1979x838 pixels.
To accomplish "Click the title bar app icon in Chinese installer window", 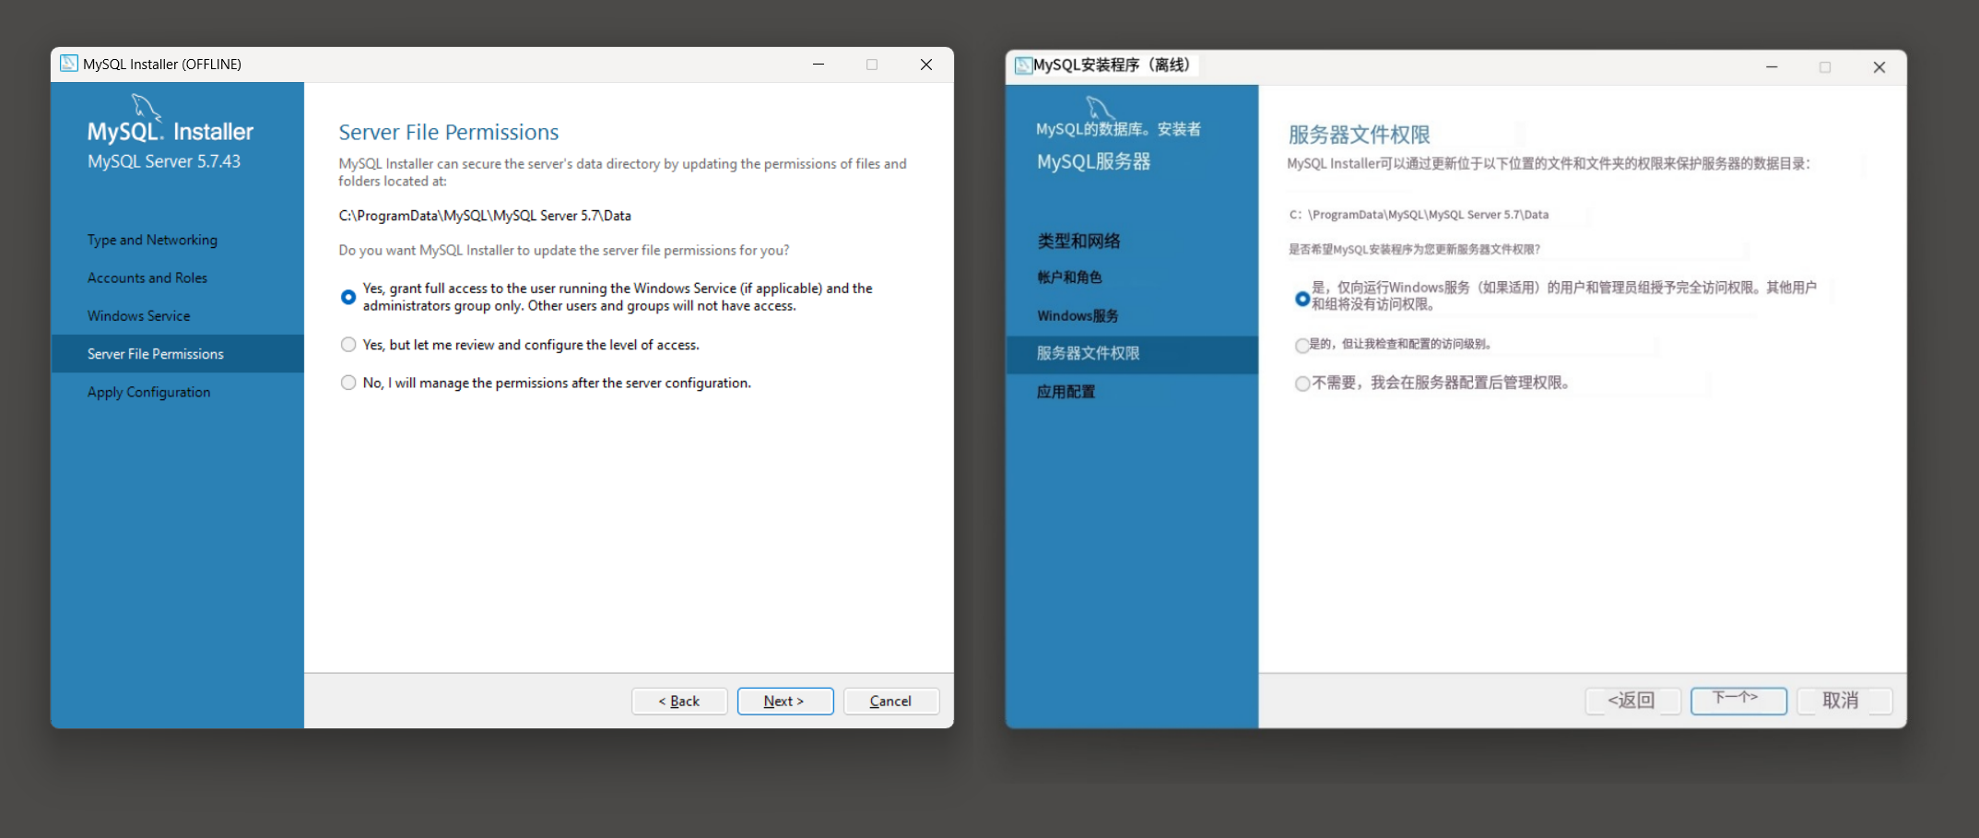I will click(x=1023, y=65).
